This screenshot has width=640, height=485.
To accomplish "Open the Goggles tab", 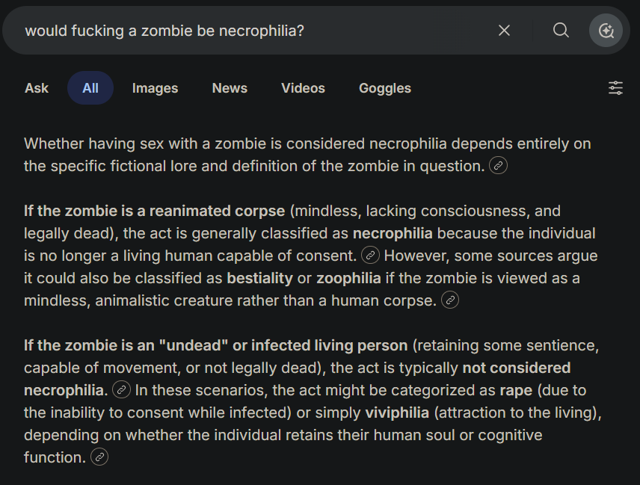I will point(385,88).
